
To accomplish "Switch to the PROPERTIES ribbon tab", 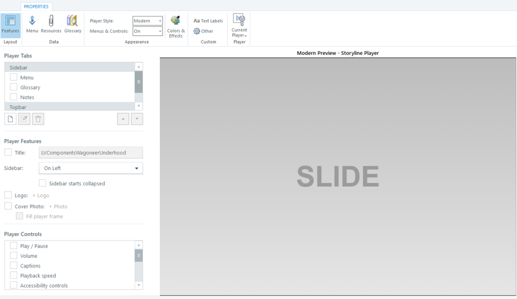I will click(36, 7).
